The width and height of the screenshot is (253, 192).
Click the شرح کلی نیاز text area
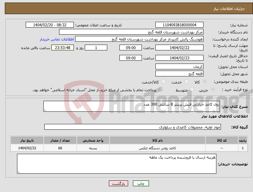point(132,106)
